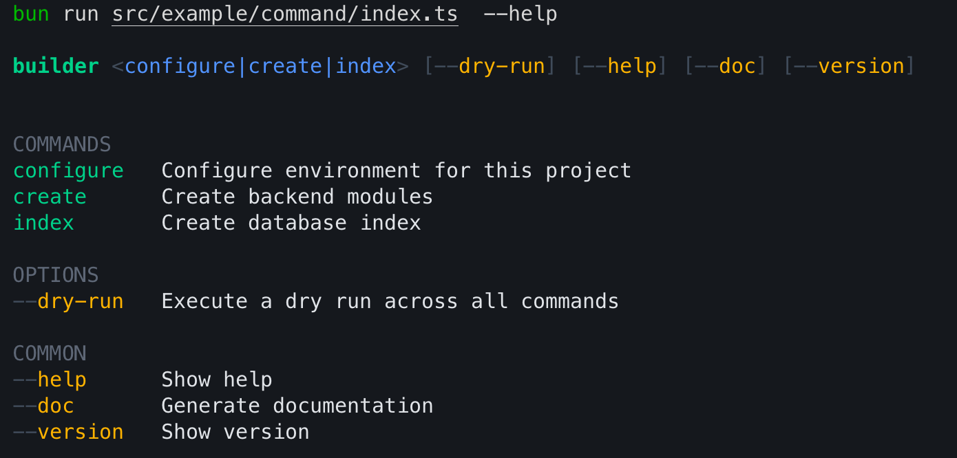Click '--doc' option under COMMON
The width and height of the screenshot is (957, 458).
point(43,406)
